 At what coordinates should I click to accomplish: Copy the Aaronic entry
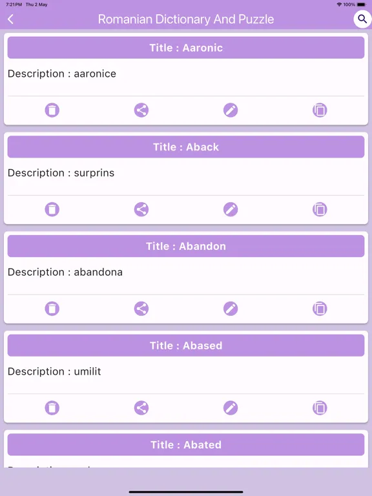tap(320, 110)
